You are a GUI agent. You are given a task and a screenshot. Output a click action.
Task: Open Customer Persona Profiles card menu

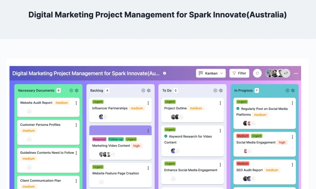76,125
